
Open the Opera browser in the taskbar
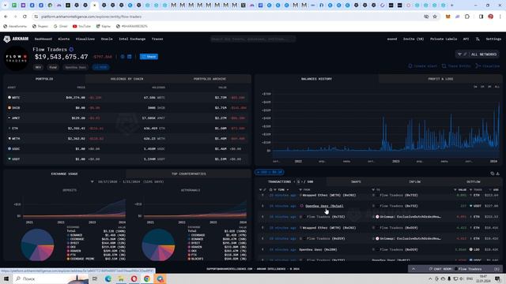[x=134, y=278]
